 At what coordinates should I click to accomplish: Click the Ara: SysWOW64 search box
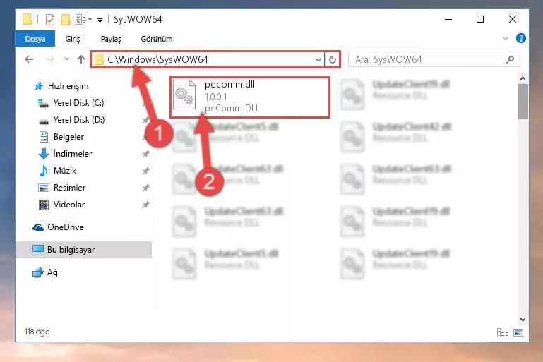point(434,59)
